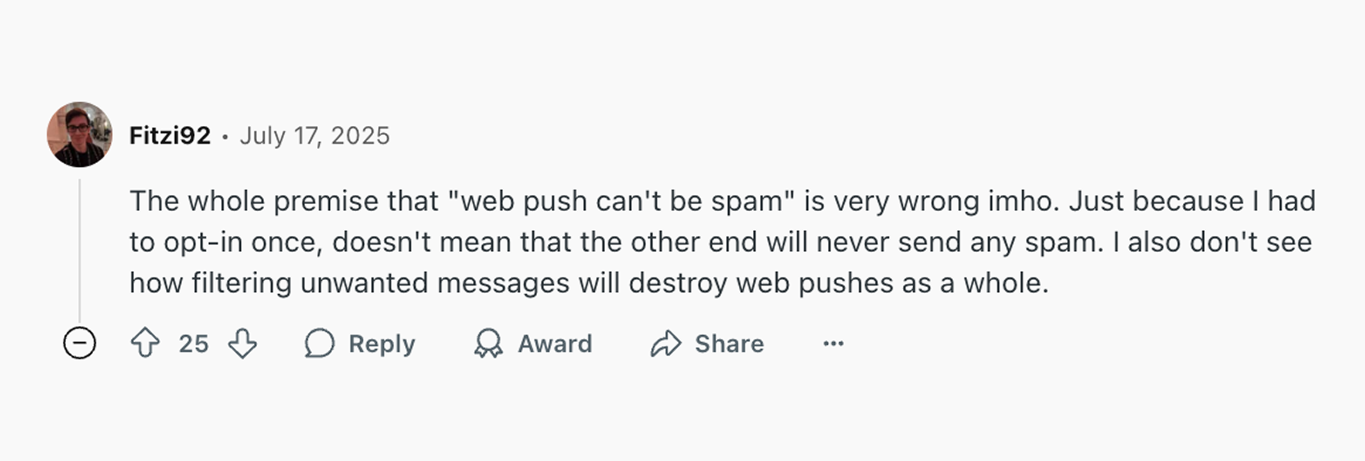Open sharing options for this comment
The image size is (1365, 461).
click(708, 343)
